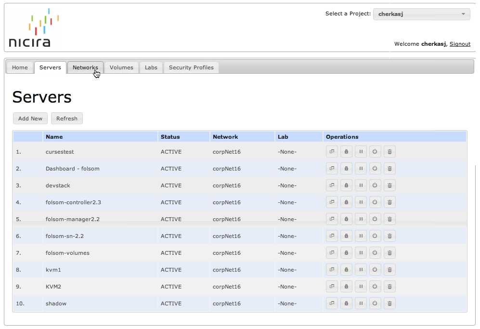This screenshot has height=329, width=480.
Task: Click trash icon for kvm1 server
Action: click(x=389, y=270)
